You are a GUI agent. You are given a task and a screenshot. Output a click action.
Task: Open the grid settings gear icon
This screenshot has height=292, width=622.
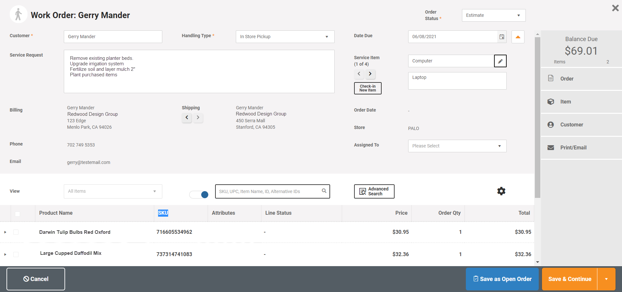[x=501, y=191]
